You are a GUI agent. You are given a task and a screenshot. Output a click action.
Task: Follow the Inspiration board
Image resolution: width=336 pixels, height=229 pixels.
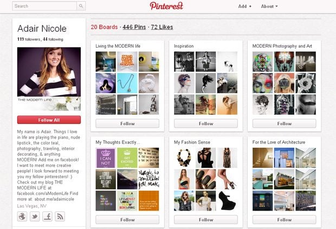[x=206, y=123]
